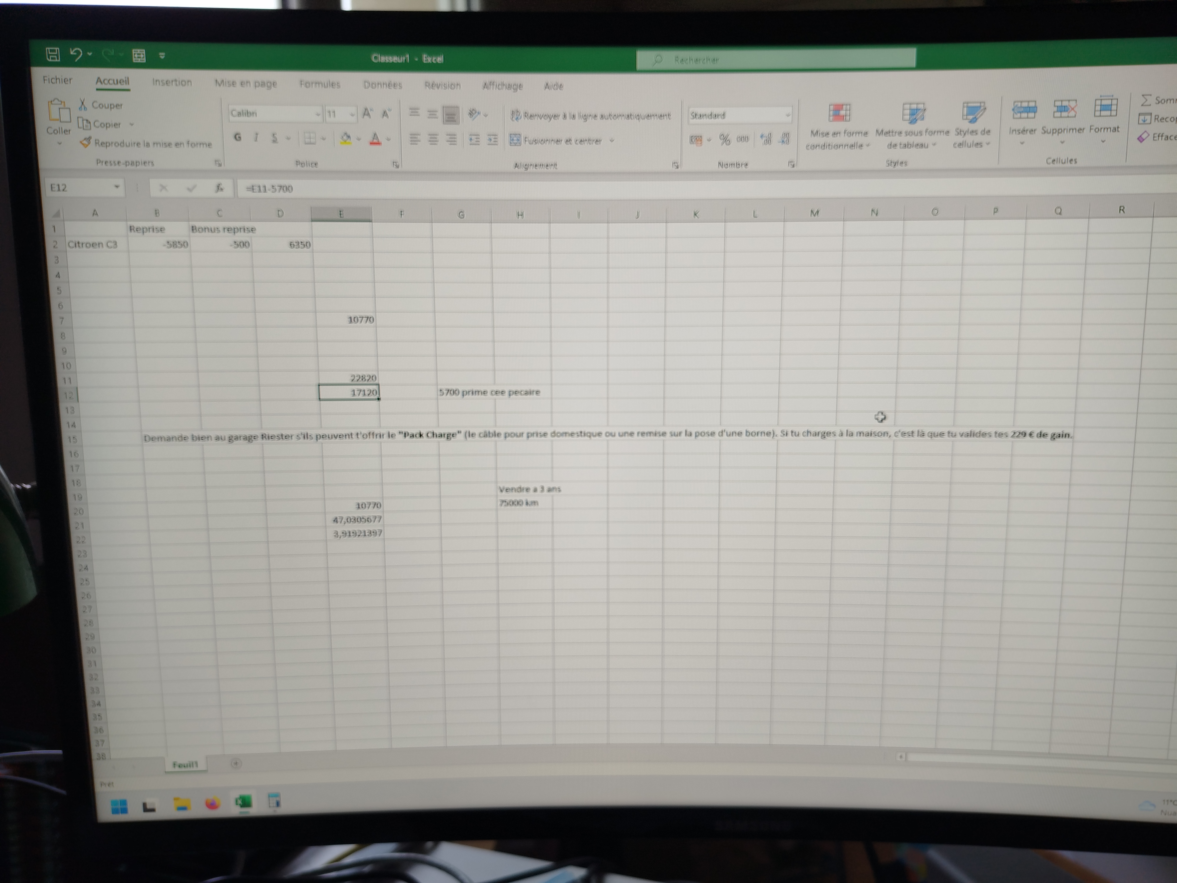
Task: Click the insert function fx icon
Action: coord(219,188)
